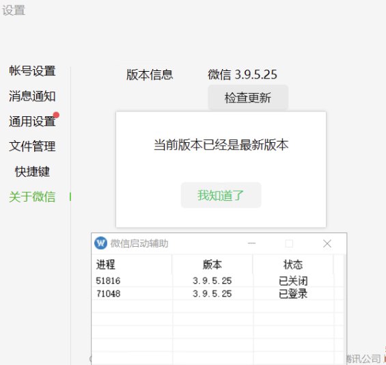Close the 微信启动辅助 window
This screenshot has height=365, width=386.
click(327, 243)
